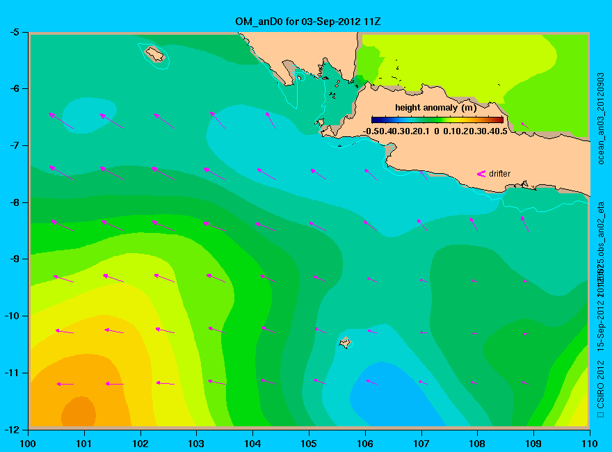Click the -12 latitude axis label
The width and height of the screenshot is (612, 452).
(x=12, y=429)
